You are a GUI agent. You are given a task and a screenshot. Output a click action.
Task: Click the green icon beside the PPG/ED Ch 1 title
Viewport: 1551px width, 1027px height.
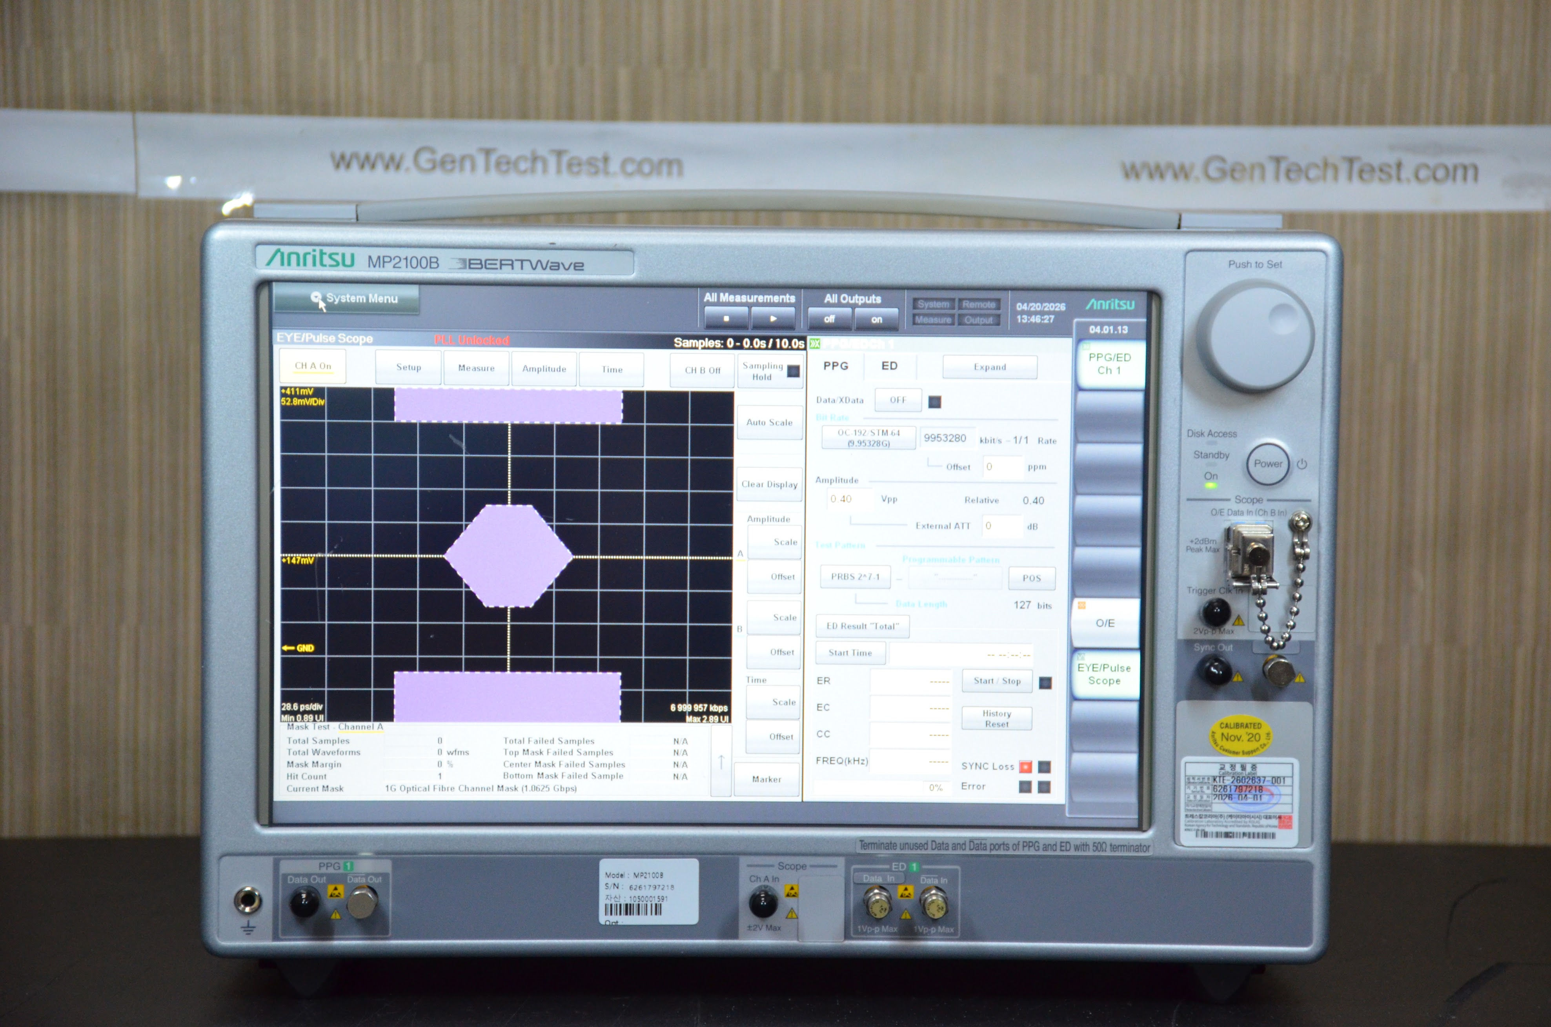coord(814,343)
